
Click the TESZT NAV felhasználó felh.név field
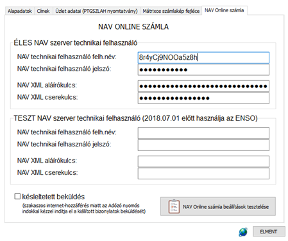pyautogui.click(x=203, y=133)
